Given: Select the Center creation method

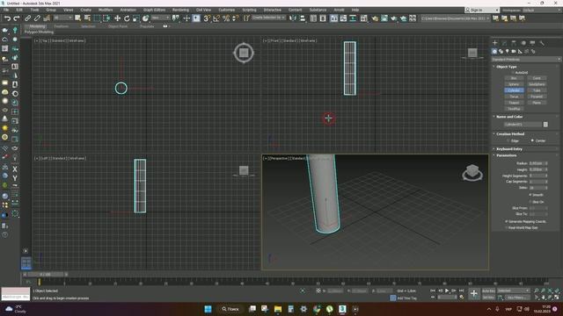Looking at the screenshot, I should click(532, 140).
